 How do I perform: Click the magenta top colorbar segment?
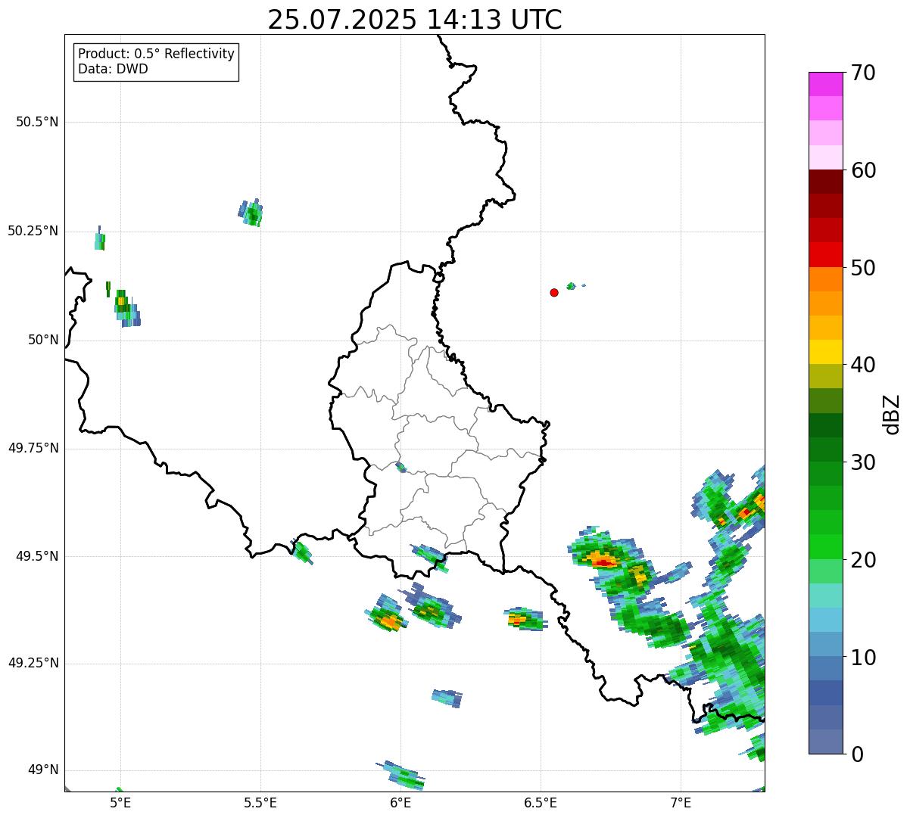825,84
